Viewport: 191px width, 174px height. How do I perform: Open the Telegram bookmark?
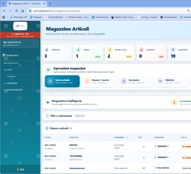36,17
